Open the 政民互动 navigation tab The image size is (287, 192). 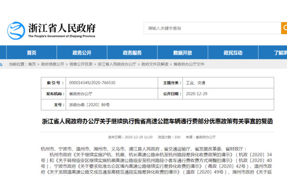click(x=233, y=53)
